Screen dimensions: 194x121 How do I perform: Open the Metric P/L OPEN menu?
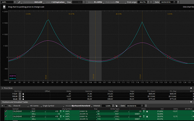[x=96, y=2]
